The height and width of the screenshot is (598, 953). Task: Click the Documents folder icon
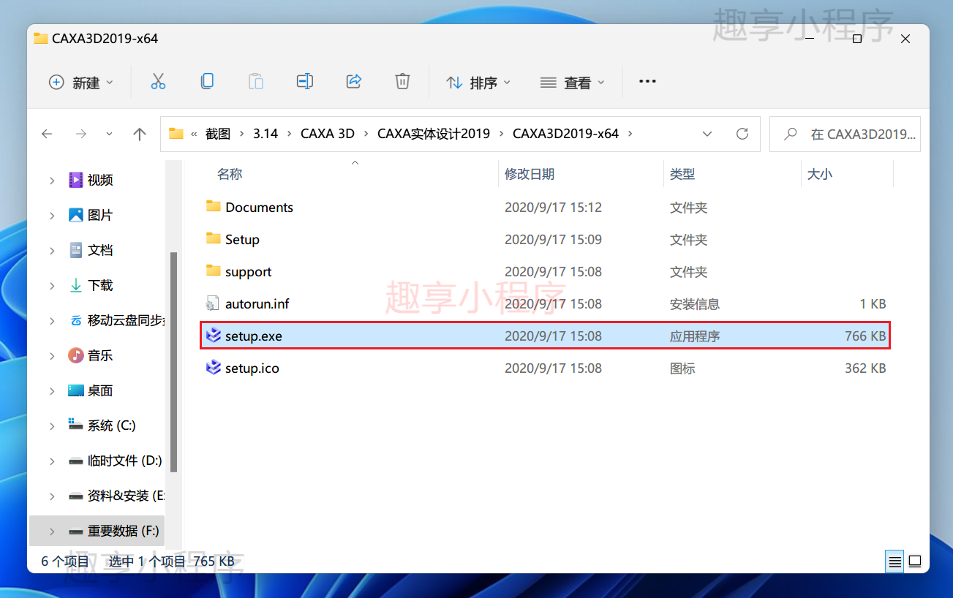(x=214, y=207)
